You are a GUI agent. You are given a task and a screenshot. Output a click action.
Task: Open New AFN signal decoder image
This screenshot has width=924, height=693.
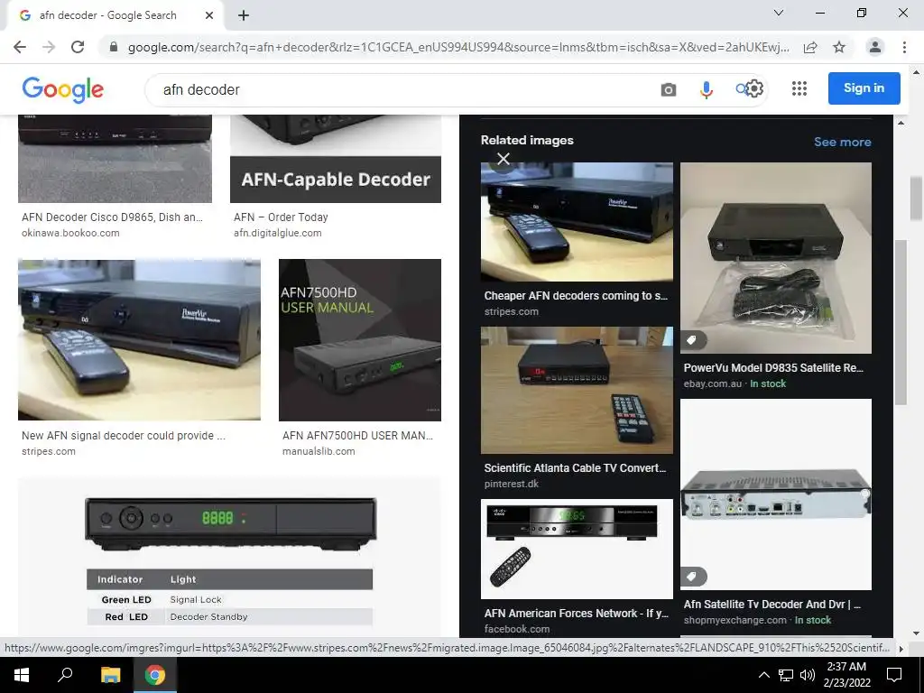click(x=139, y=340)
